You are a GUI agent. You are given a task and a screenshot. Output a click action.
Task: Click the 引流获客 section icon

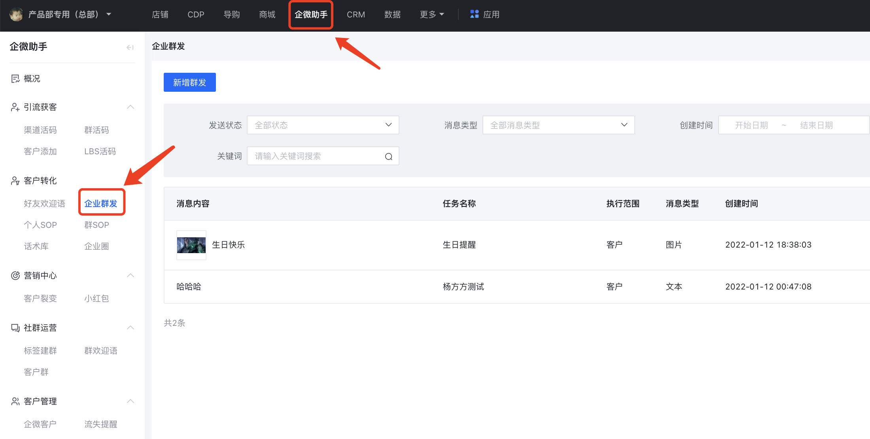tap(15, 107)
